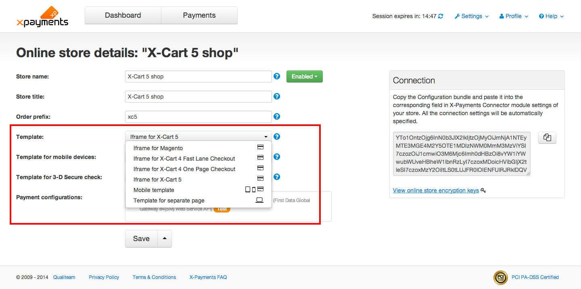Copy the configuration bundle to clipboard

click(547, 137)
